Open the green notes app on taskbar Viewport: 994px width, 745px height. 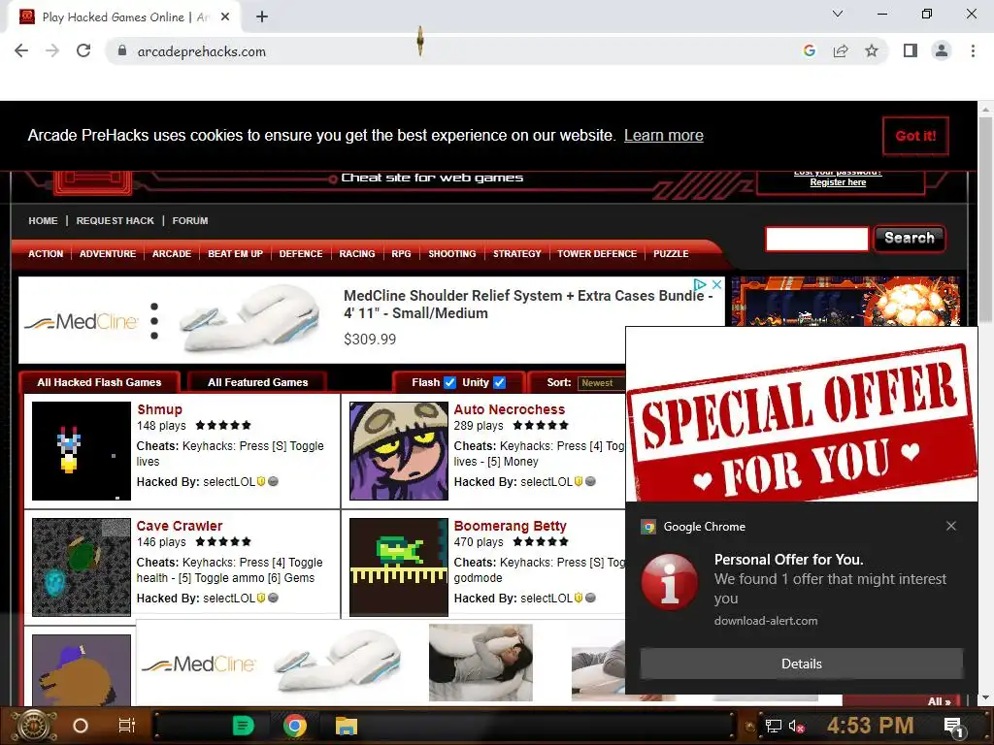(244, 726)
